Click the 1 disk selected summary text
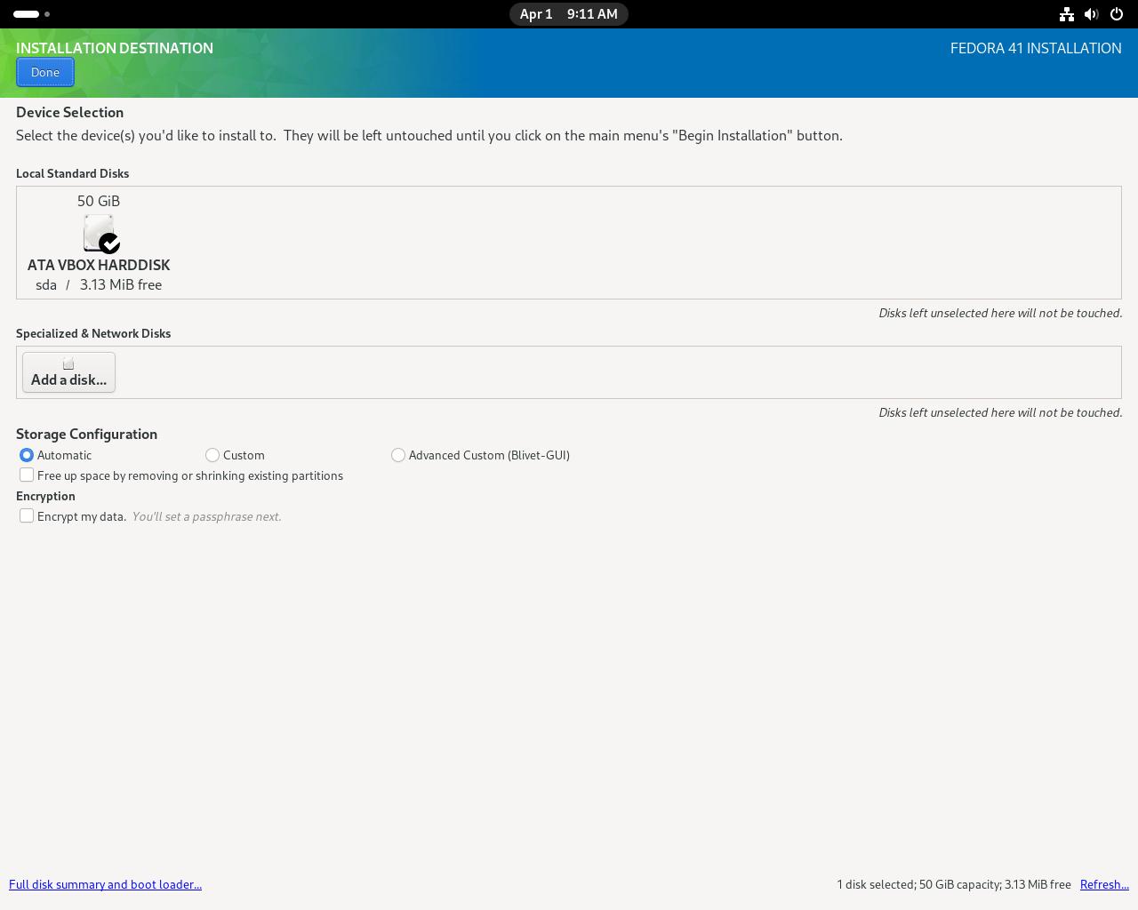This screenshot has width=1138, height=910. (x=954, y=884)
